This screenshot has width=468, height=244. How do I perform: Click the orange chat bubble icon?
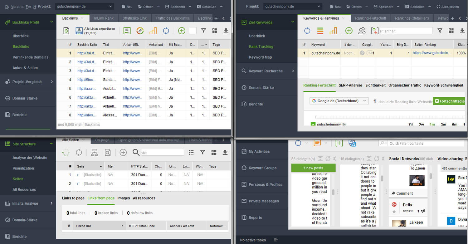317,143
